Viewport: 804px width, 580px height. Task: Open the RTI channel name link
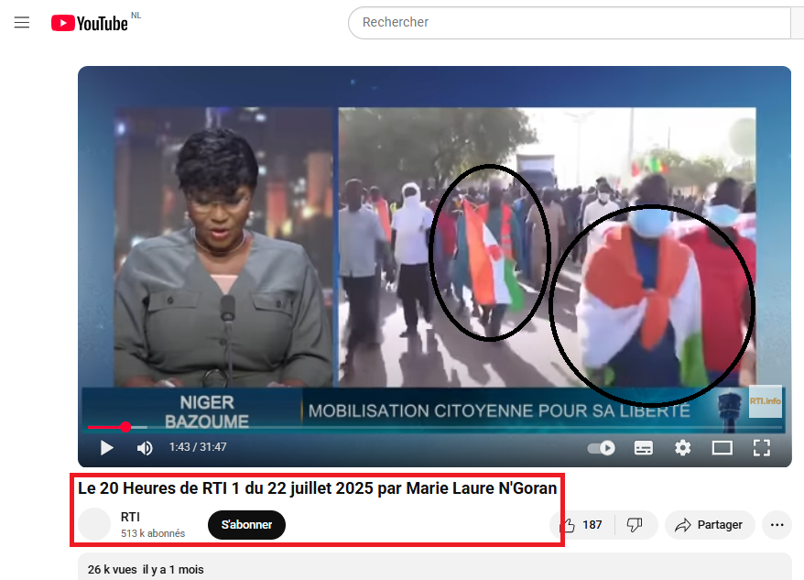tap(130, 518)
